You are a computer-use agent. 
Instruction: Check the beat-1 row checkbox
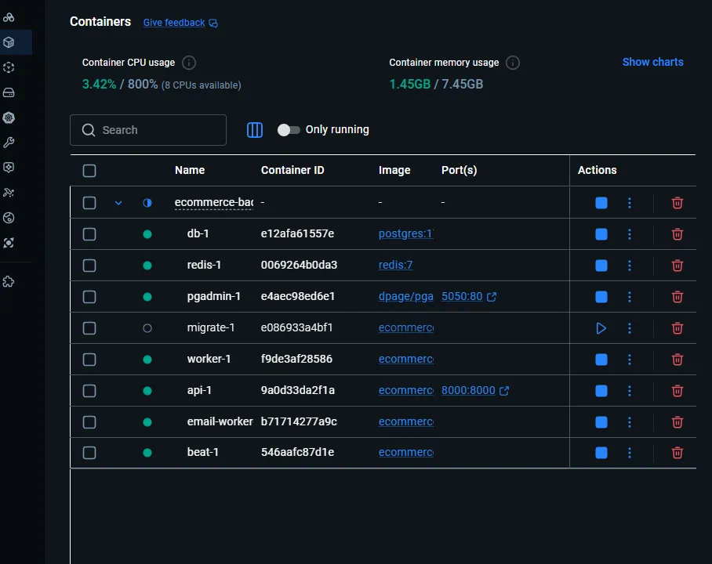(x=89, y=453)
